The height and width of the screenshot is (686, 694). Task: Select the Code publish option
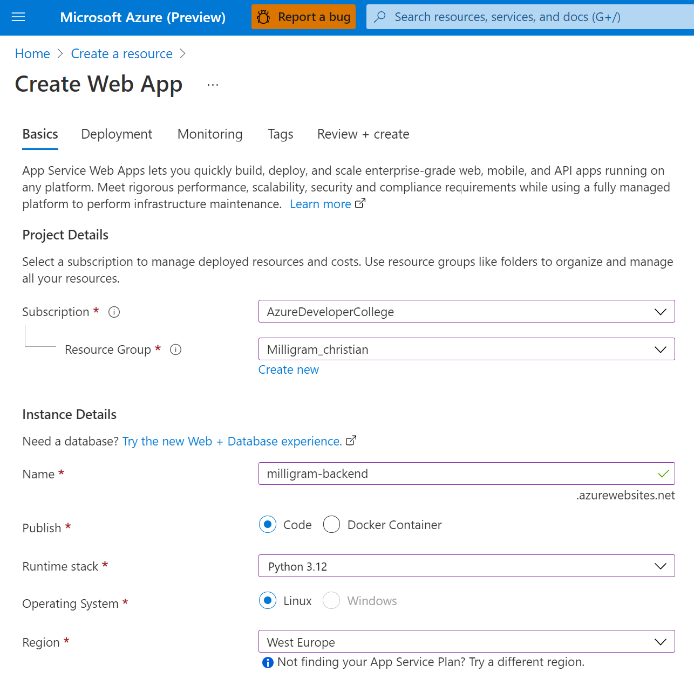click(x=268, y=525)
